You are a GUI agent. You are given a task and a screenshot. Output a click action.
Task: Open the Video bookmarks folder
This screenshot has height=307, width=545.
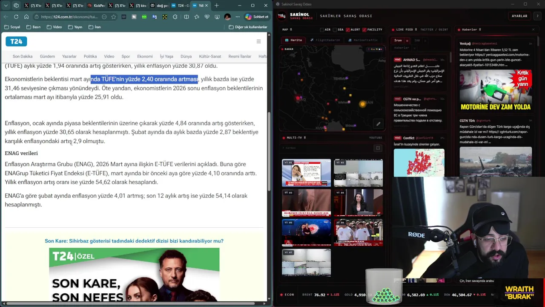tap(54, 27)
